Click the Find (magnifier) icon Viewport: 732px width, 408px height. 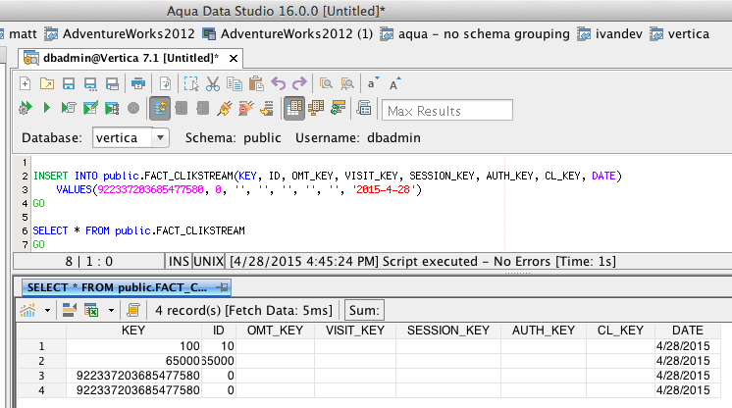325,83
